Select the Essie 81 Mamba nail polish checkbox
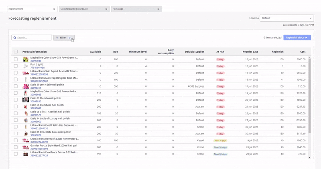This screenshot has height=169, width=321. [x=16, y=100]
